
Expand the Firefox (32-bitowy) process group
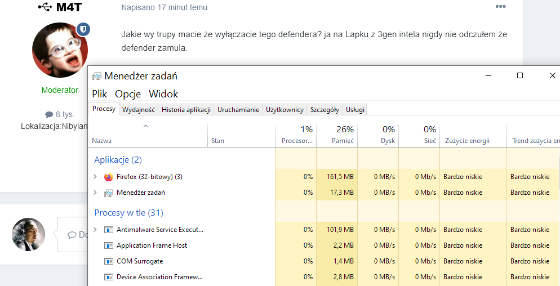click(x=95, y=177)
